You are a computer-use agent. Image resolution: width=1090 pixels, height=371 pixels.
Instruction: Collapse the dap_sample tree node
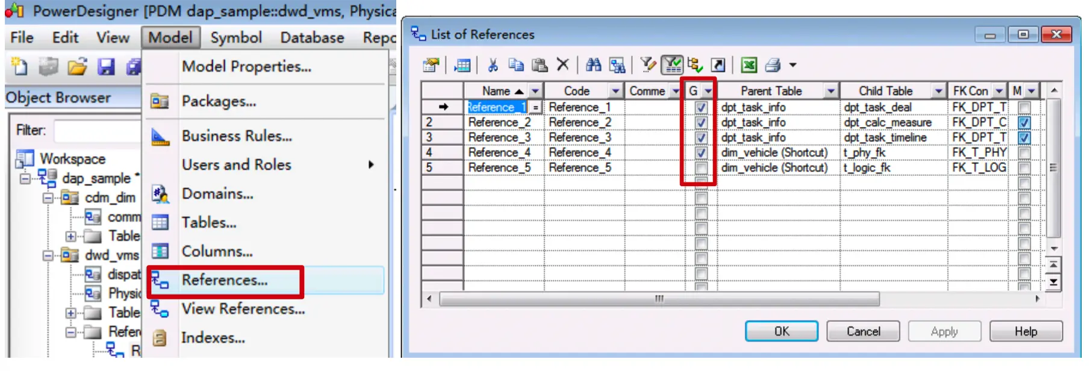coord(25,178)
